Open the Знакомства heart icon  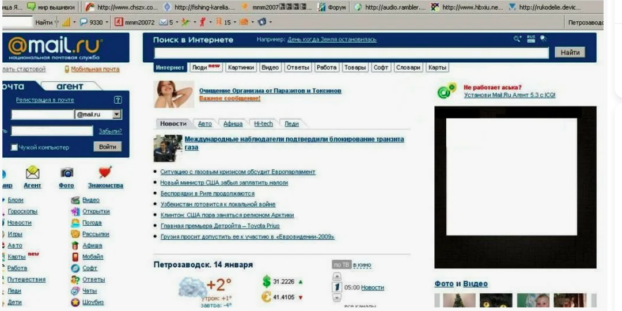point(105,173)
